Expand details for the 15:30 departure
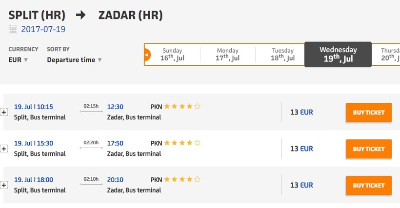 point(4,149)
